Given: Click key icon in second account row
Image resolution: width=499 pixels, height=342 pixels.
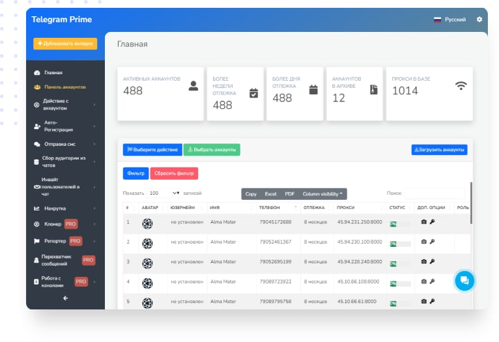Looking at the screenshot, I should click(x=432, y=242).
